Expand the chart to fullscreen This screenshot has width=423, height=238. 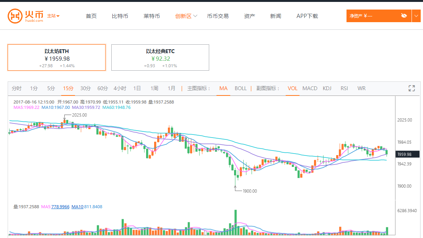pyautogui.click(x=412, y=88)
